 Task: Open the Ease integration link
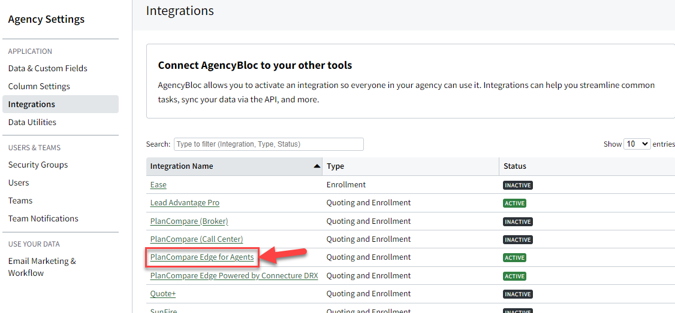click(158, 185)
